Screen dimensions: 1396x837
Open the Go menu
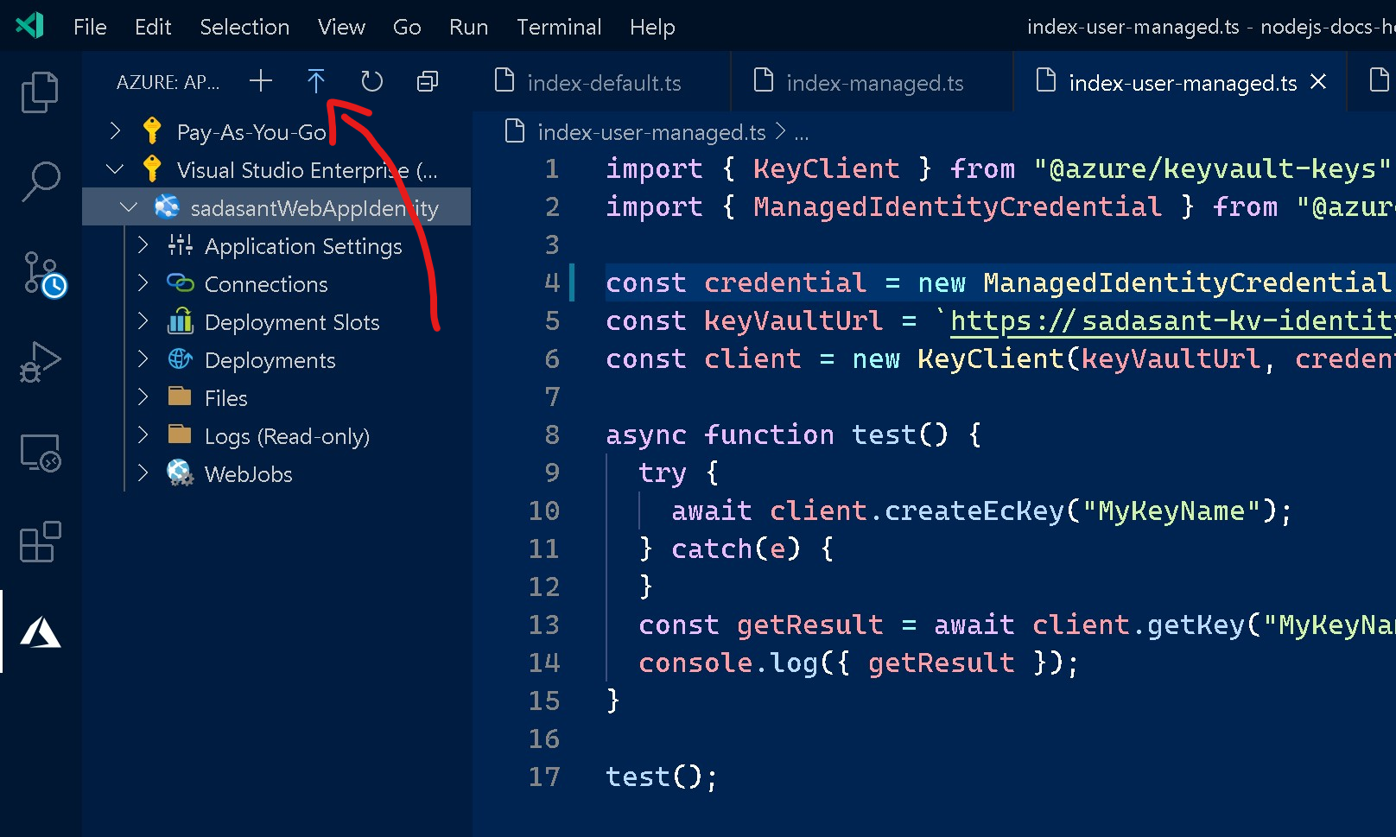pyautogui.click(x=407, y=27)
